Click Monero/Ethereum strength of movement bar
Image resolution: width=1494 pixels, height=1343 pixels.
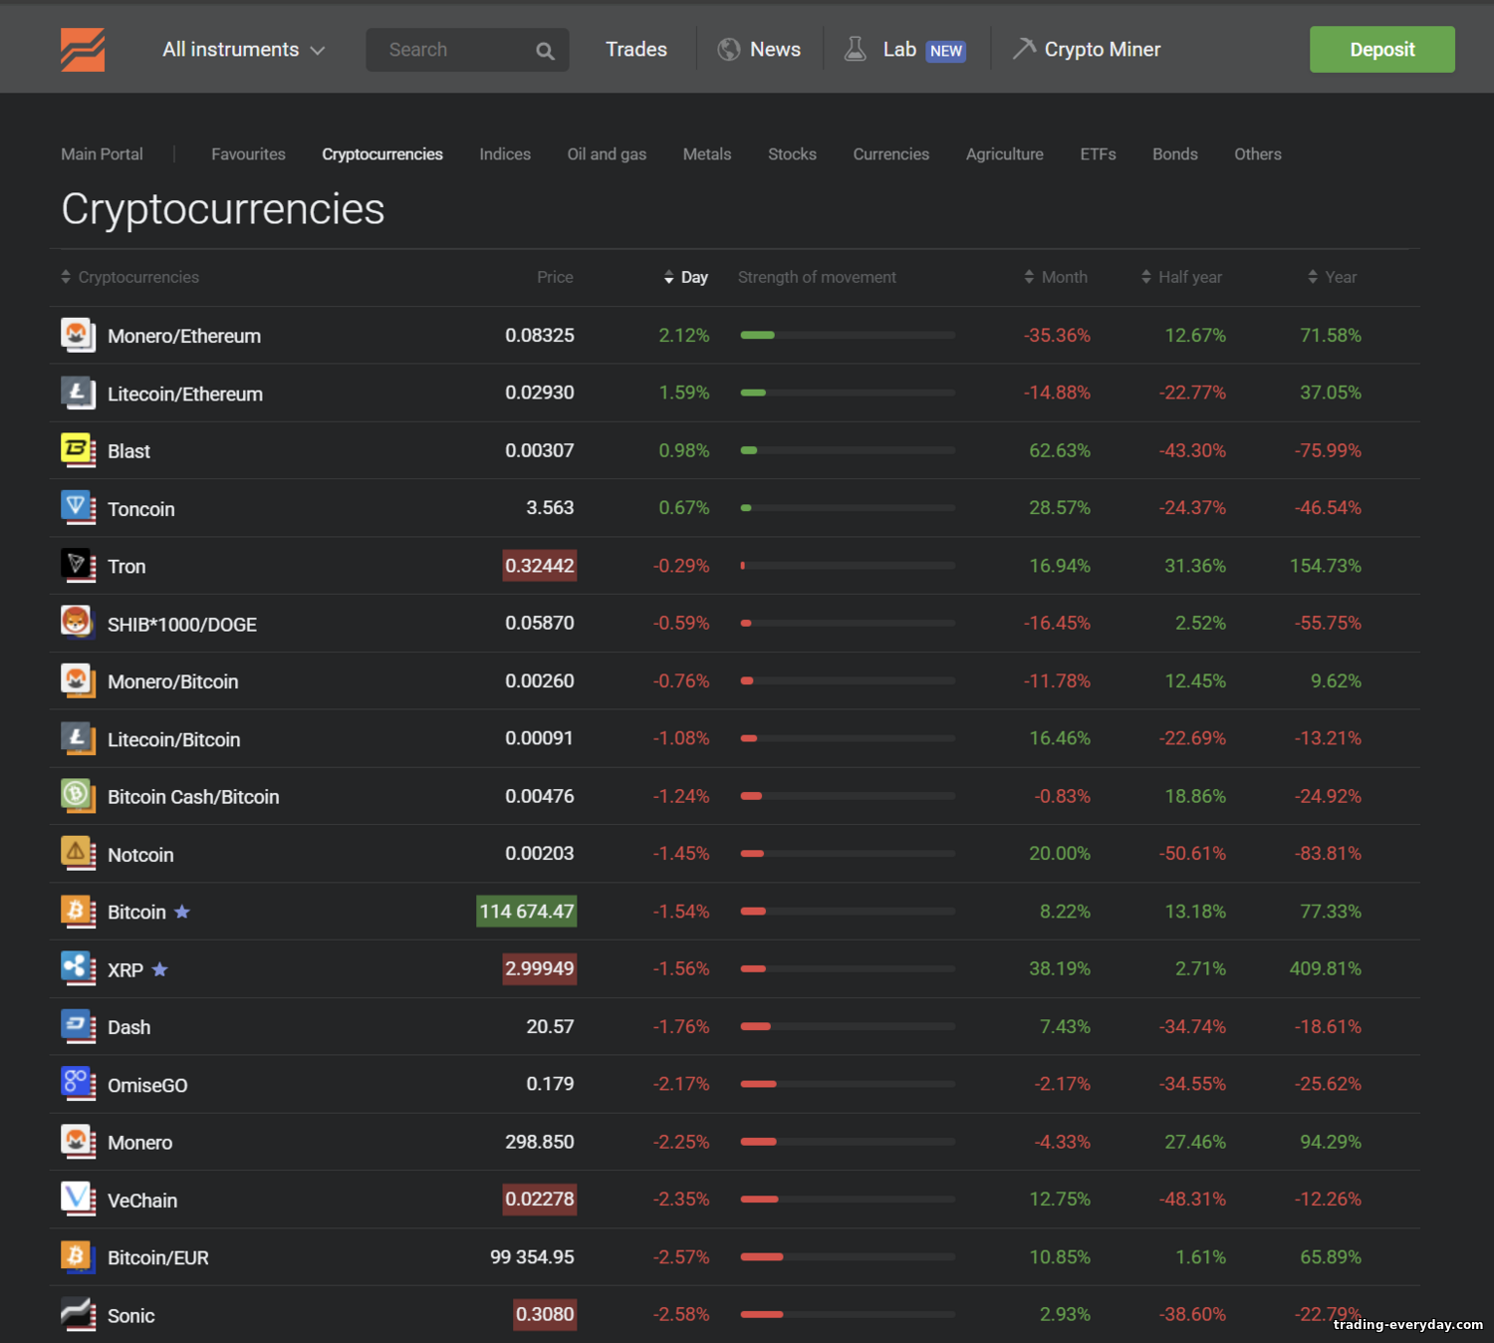848,335
